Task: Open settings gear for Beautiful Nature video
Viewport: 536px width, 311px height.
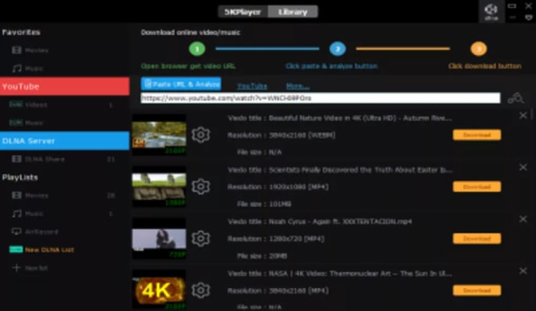Action: pyautogui.click(x=201, y=135)
